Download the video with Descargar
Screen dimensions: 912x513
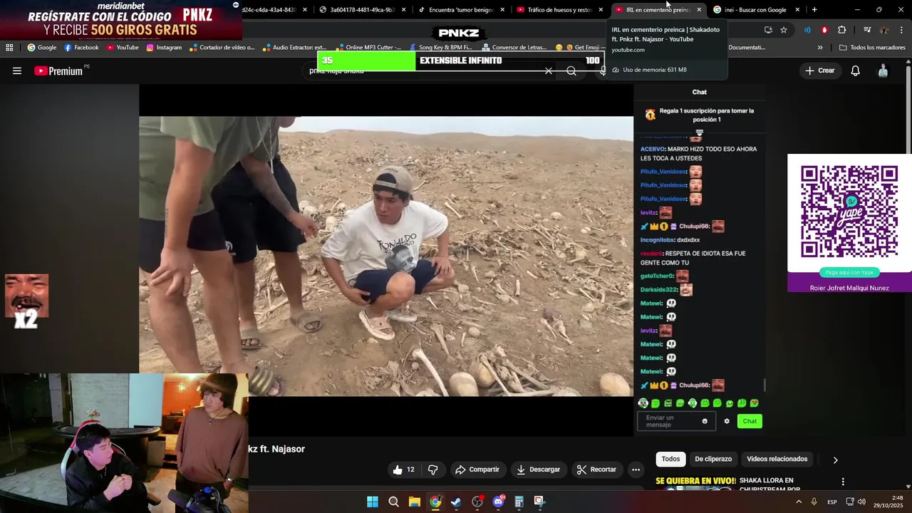[539, 470]
